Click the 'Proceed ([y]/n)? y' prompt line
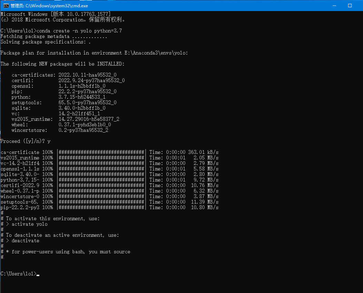The width and height of the screenshot is (363, 293). (x=26, y=141)
